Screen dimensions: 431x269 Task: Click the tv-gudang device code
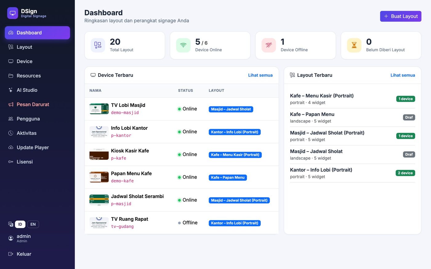click(x=122, y=227)
